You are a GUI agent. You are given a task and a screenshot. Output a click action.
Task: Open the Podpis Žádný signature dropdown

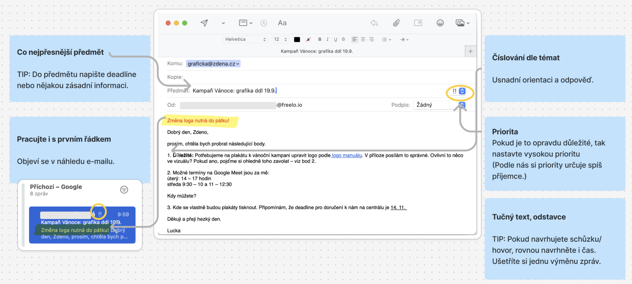[x=439, y=105]
